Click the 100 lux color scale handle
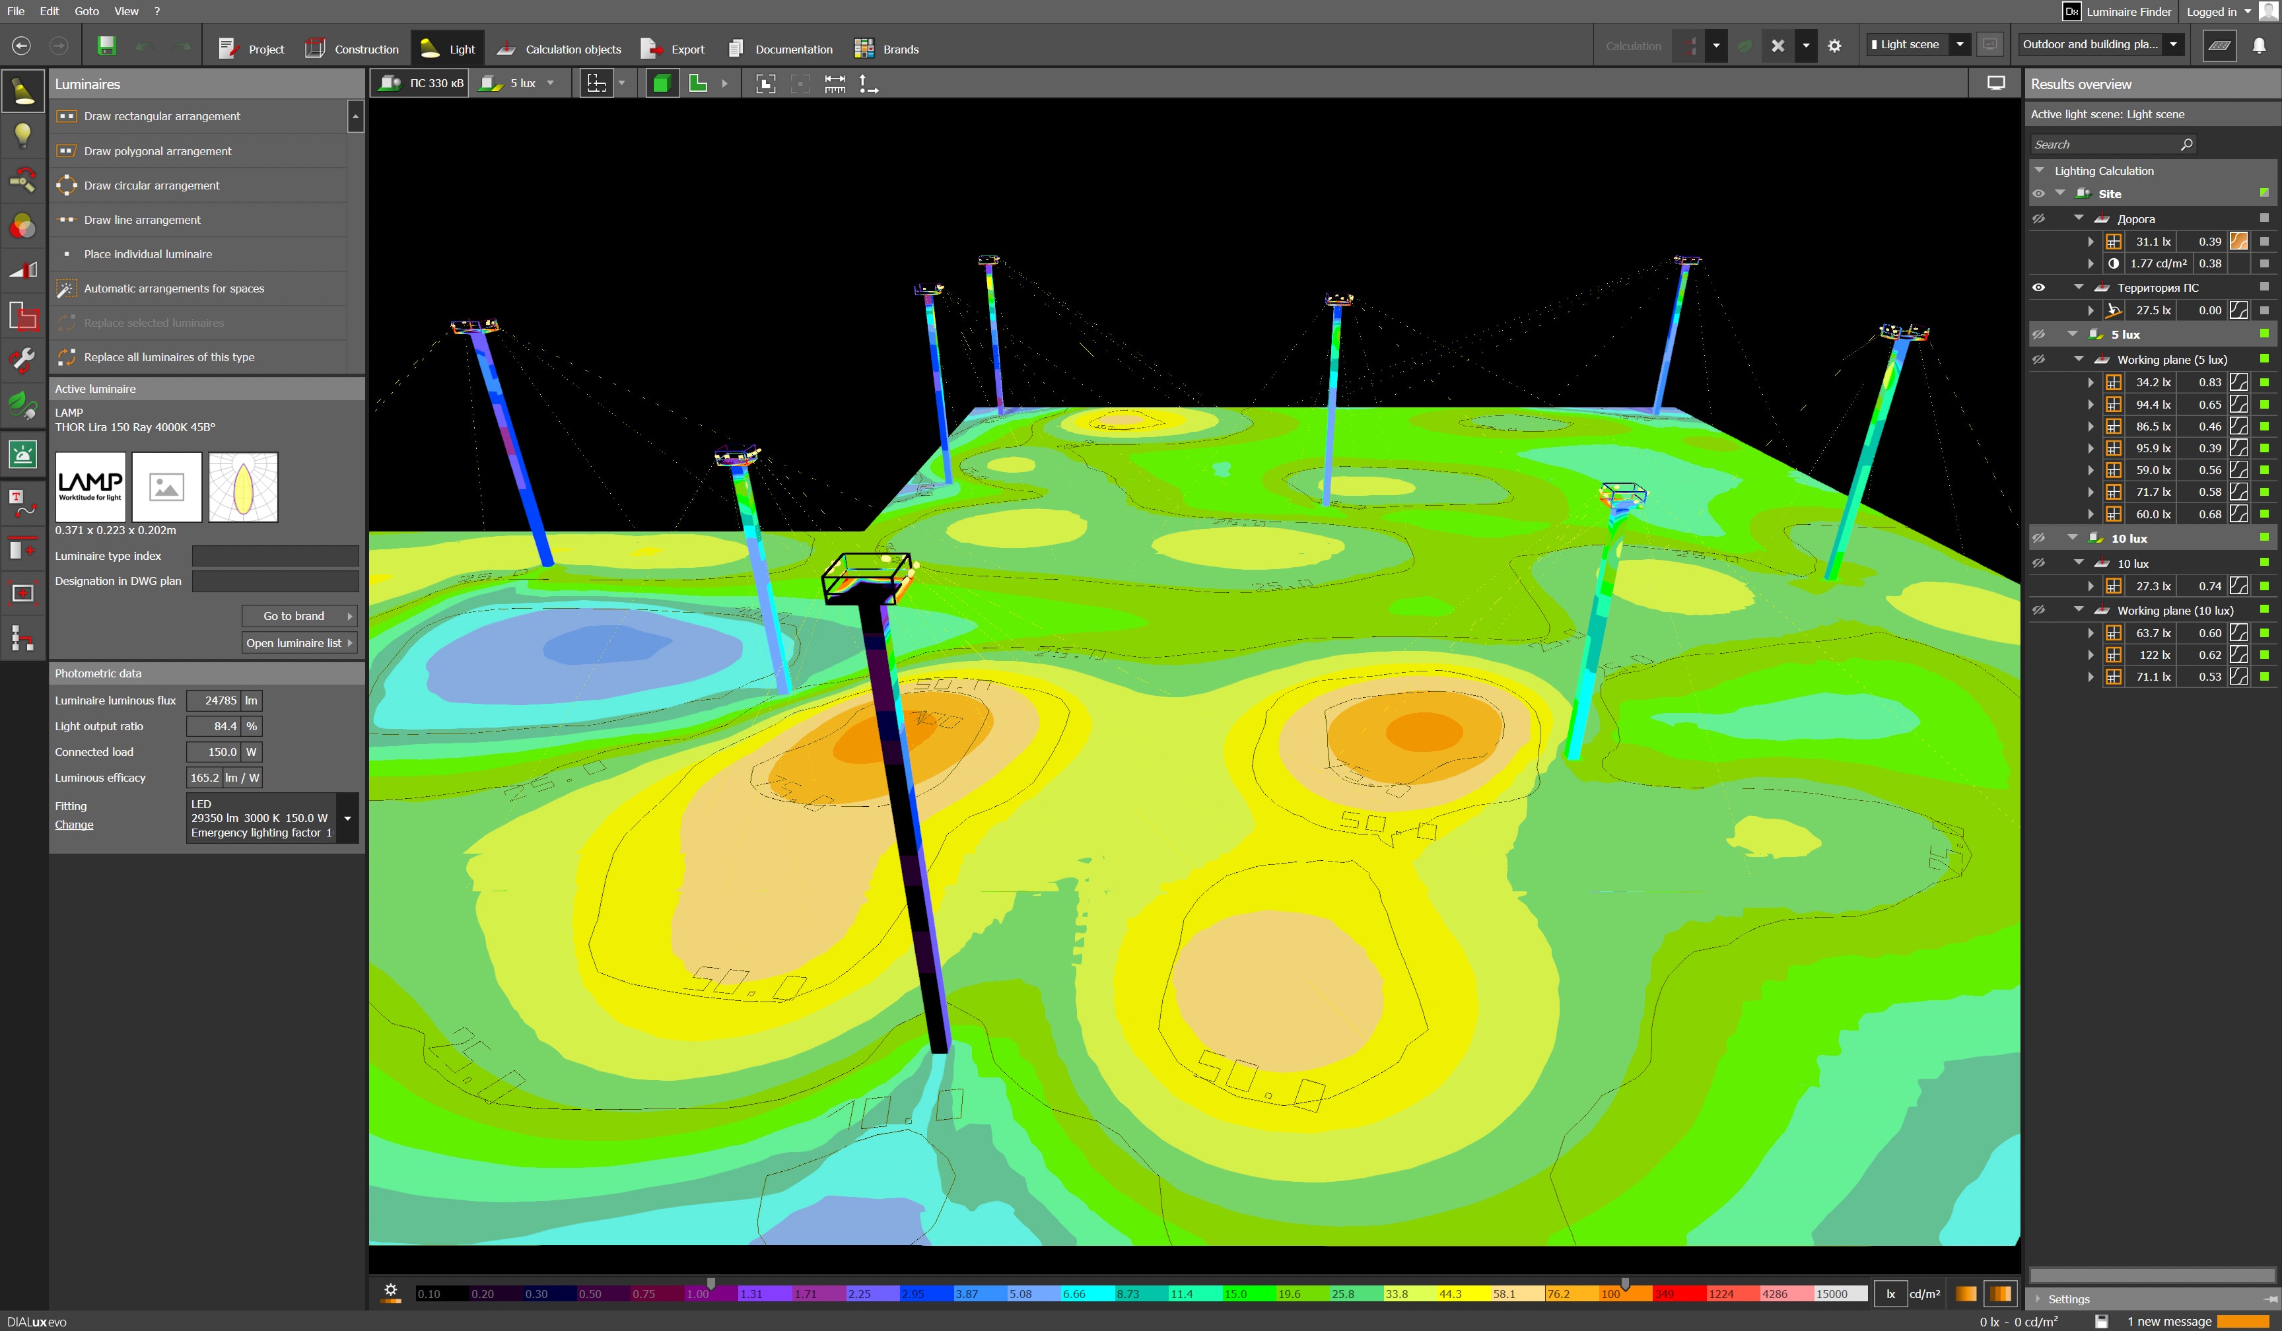The width and height of the screenshot is (2282, 1331). [1626, 1285]
